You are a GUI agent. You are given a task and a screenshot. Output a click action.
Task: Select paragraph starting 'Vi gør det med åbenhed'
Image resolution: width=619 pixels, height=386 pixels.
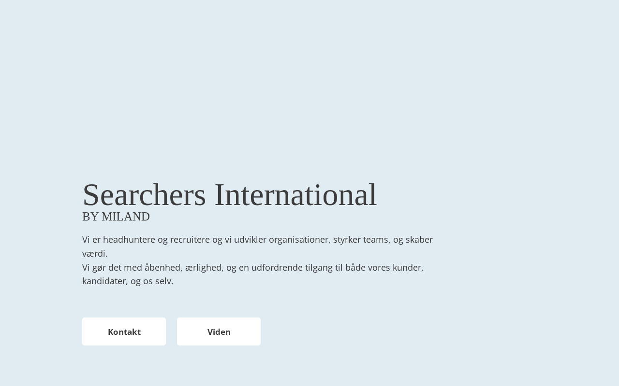click(253, 274)
